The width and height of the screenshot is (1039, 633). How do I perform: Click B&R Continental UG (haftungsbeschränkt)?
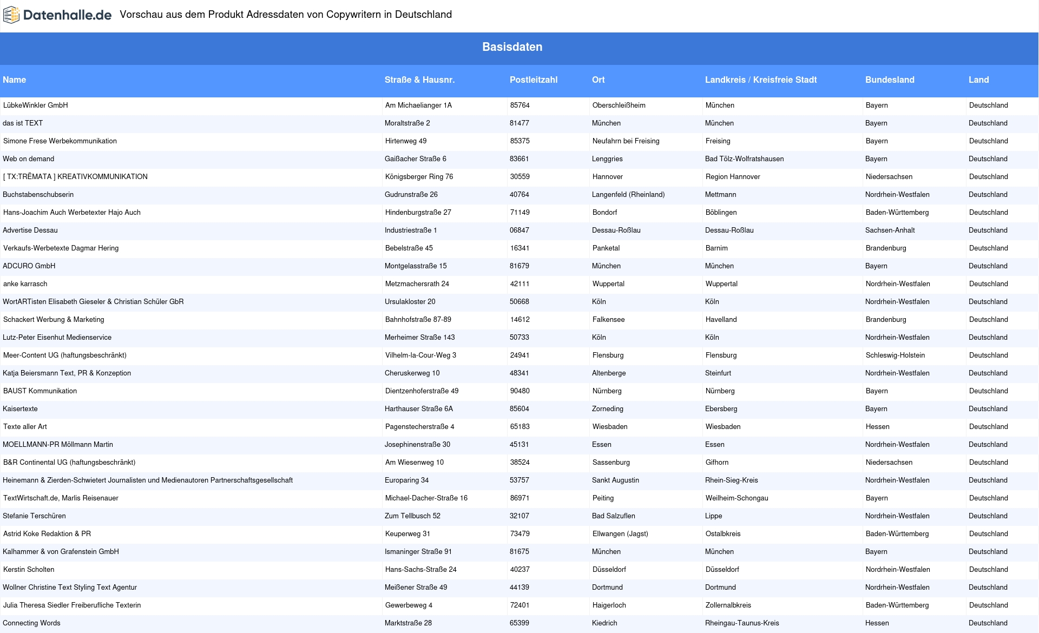click(x=69, y=463)
